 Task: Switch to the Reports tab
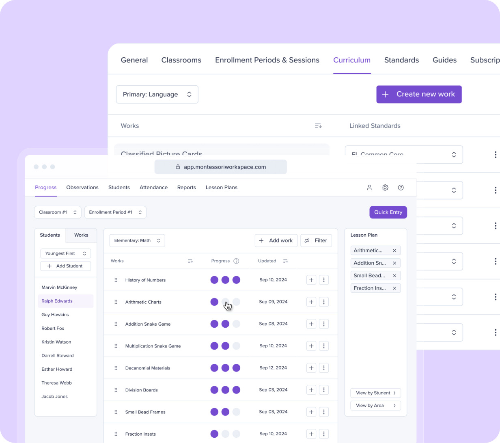tap(187, 188)
